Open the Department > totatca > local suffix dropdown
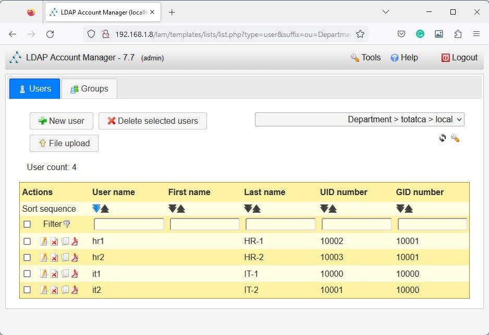This screenshot has height=335, width=489. [360, 120]
